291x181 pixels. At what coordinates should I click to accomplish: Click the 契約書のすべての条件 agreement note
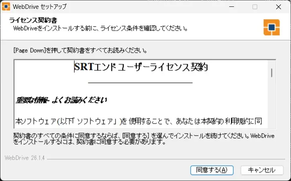click(x=144, y=139)
